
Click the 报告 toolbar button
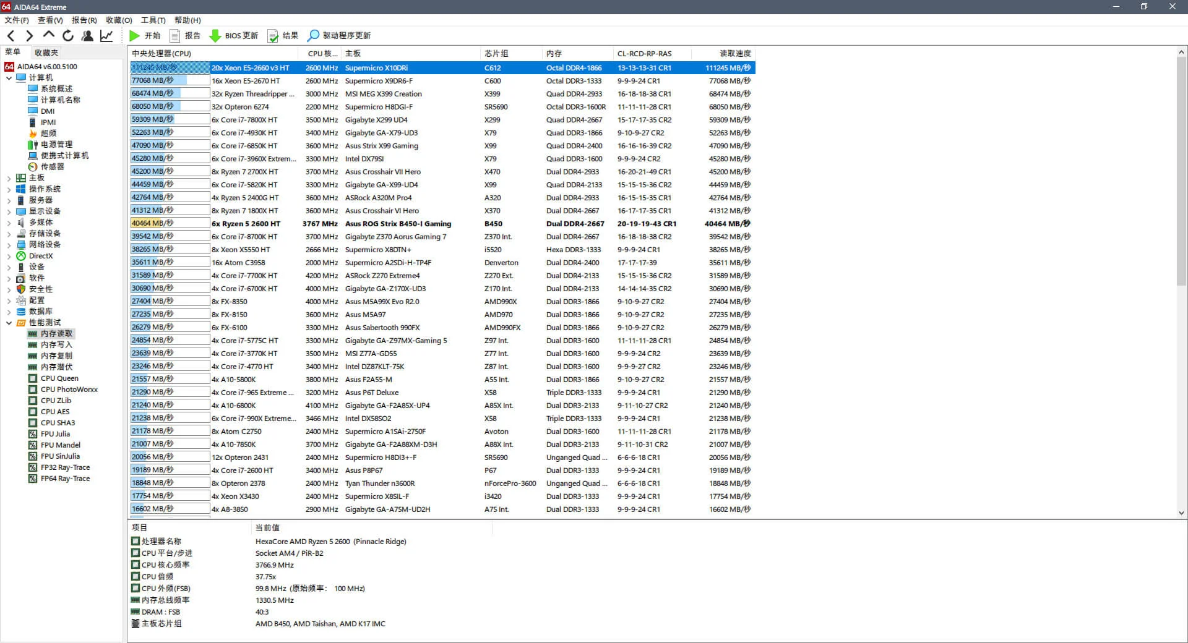[x=186, y=36]
